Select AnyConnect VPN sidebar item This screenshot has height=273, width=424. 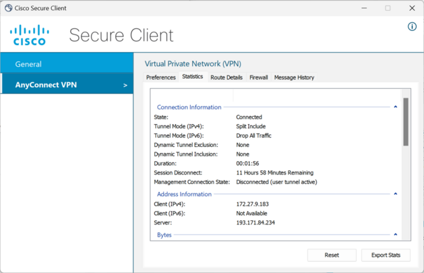pos(67,85)
